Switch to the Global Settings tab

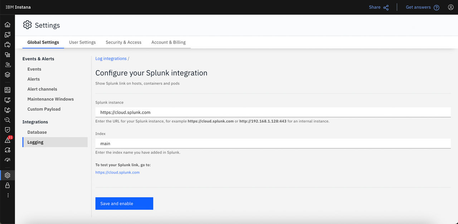(43, 42)
